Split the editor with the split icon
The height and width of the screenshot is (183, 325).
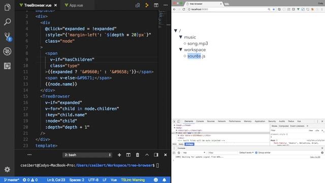coord(156,5)
